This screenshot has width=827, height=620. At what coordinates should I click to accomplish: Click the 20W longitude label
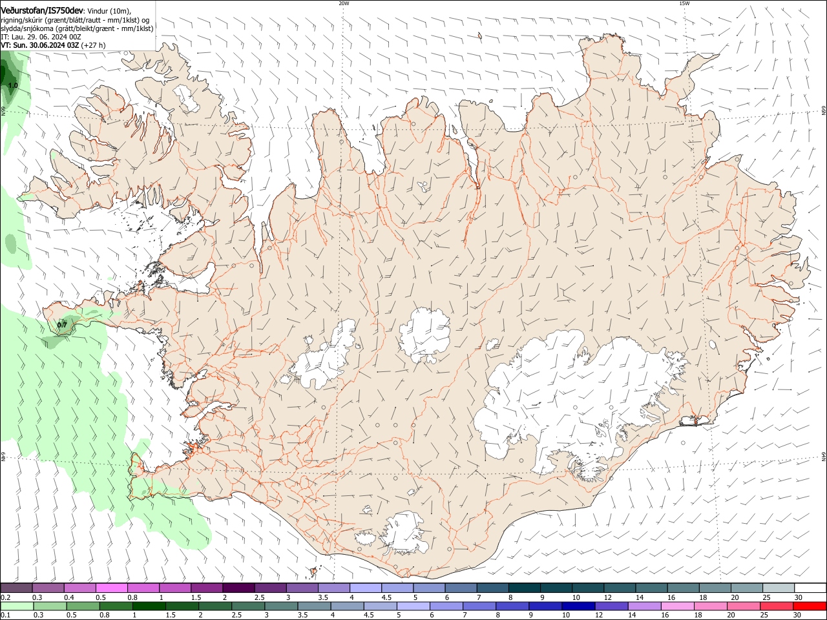[x=344, y=3]
